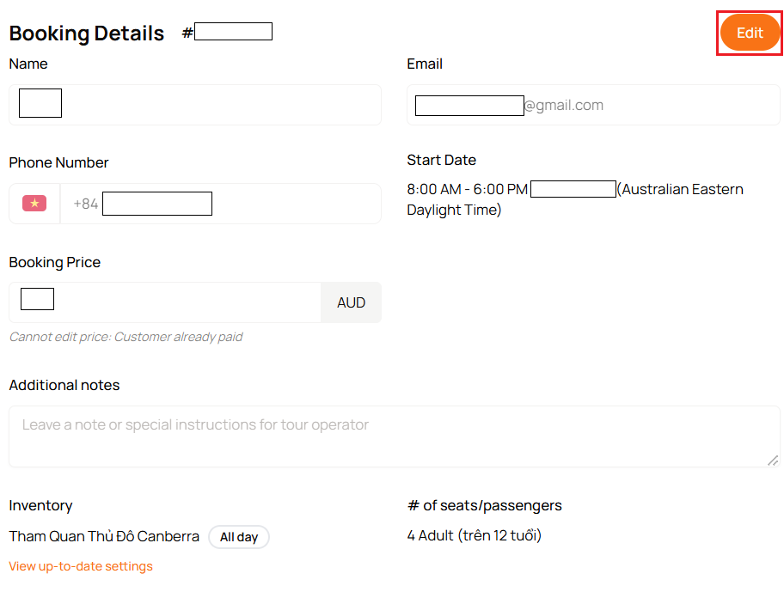Click the Phone Number label
The height and width of the screenshot is (598, 784).
coord(58,163)
